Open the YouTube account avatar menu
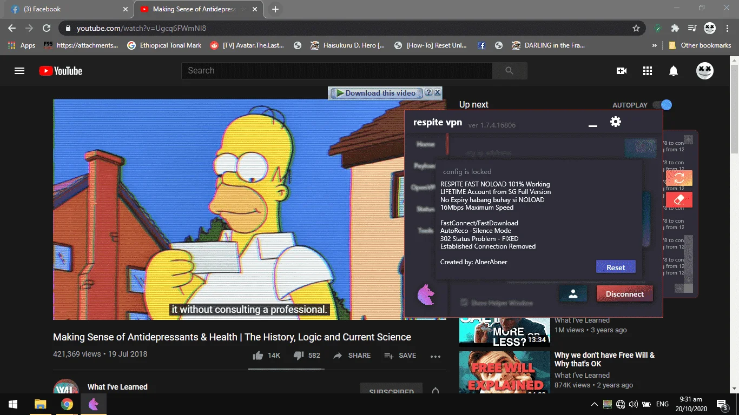The image size is (739, 415). [705, 71]
